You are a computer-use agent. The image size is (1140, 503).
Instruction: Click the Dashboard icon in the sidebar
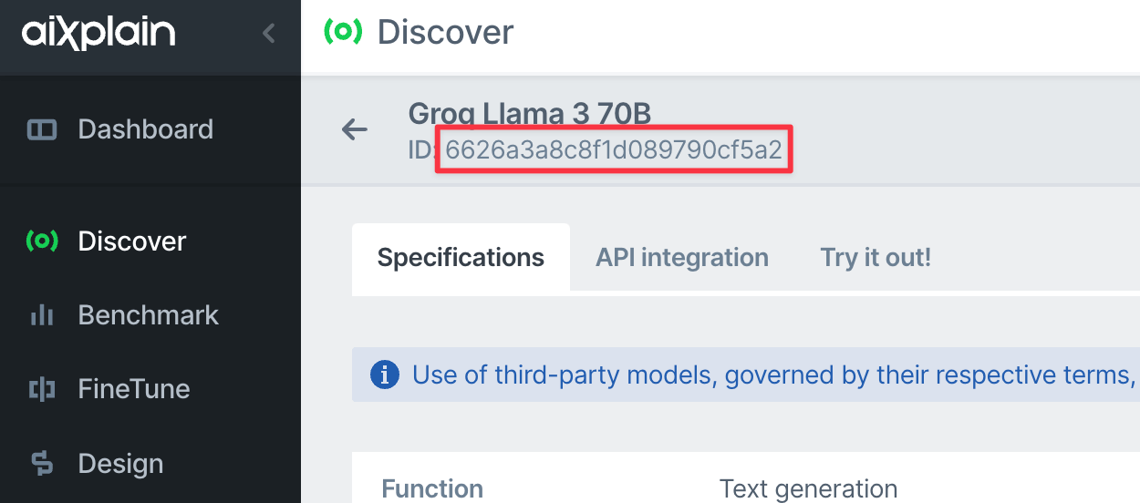[42, 129]
